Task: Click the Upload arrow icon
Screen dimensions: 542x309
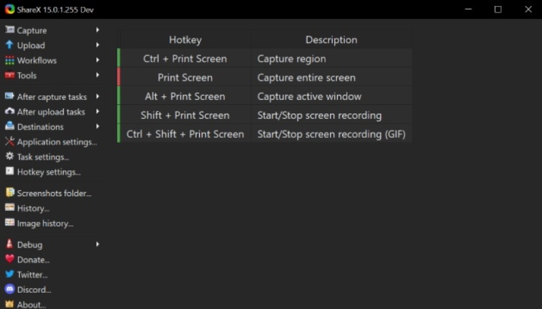Action: [9, 45]
